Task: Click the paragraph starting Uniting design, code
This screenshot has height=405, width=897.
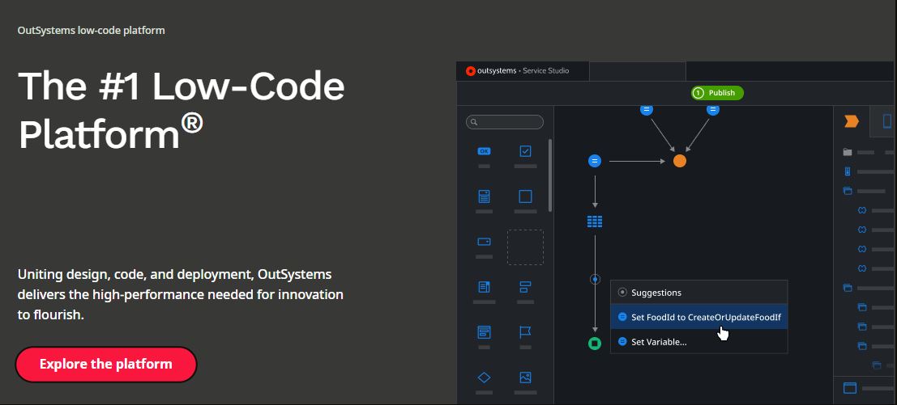Action: pyautogui.click(x=180, y=294)
